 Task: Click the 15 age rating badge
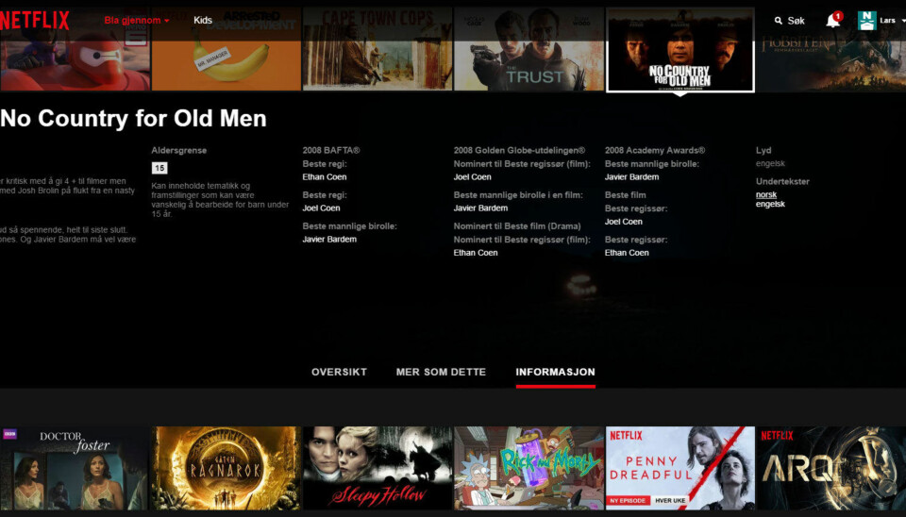click(x=159, y=168)
